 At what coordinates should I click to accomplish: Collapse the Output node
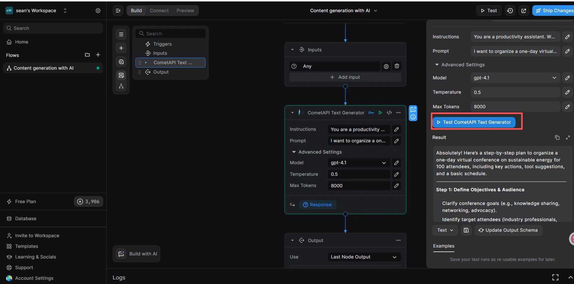(x=292, y=240)
